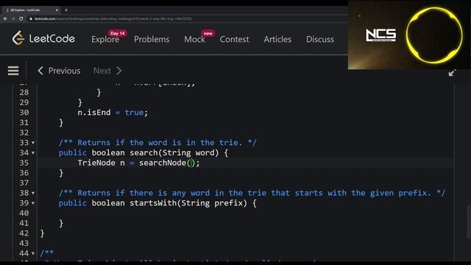
Task: Open the Articles menu item
Action: coord(277,39)
